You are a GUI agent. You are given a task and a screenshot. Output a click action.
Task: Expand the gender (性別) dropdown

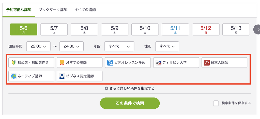pos(167,46)
